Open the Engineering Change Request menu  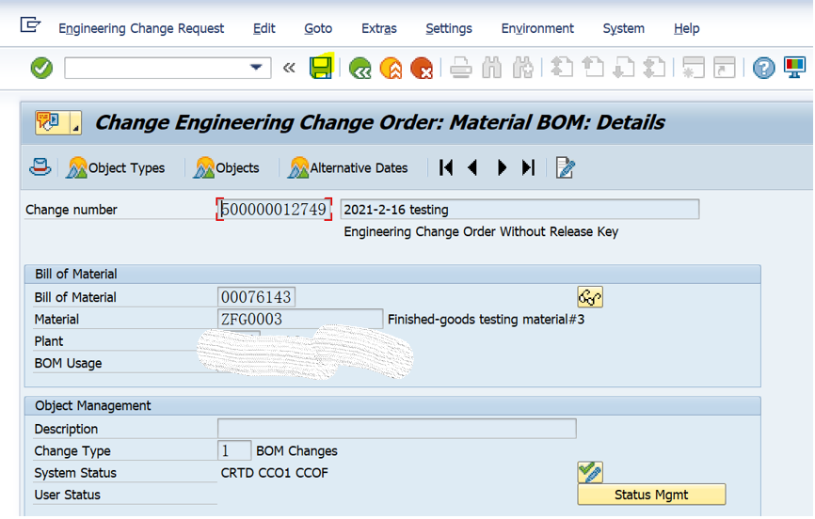[141, 28]
